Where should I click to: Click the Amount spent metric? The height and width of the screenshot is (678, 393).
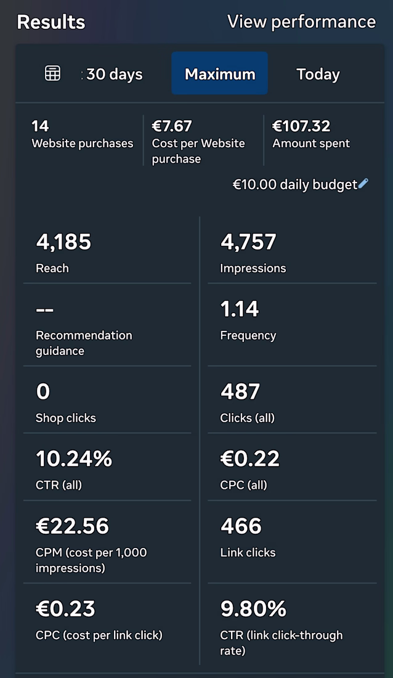(x=311, y=134)
